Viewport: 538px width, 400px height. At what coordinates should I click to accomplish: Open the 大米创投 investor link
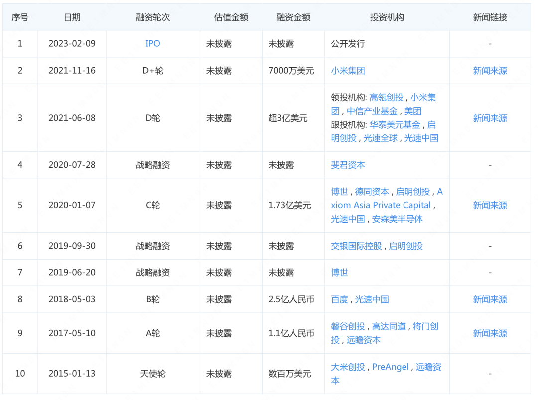coord(348,367)
